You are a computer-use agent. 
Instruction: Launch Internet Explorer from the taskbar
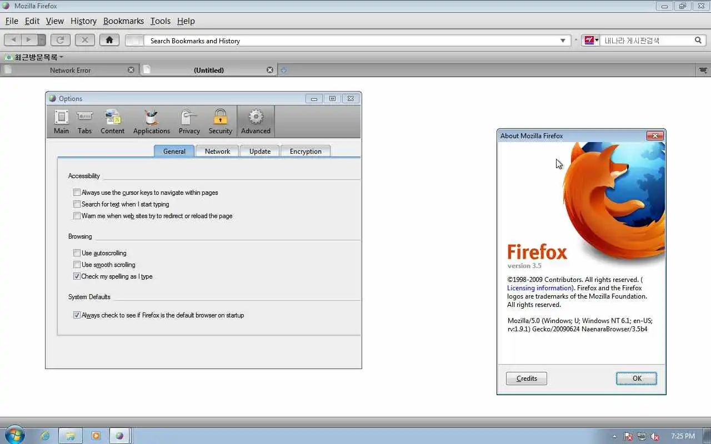click(45, 436)
